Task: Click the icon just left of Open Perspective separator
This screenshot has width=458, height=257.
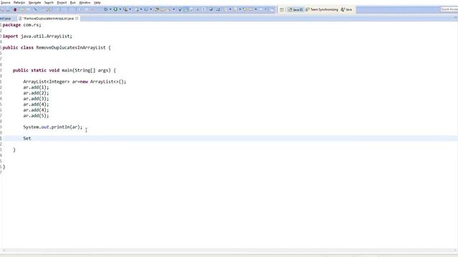Action: pos(272,9)
